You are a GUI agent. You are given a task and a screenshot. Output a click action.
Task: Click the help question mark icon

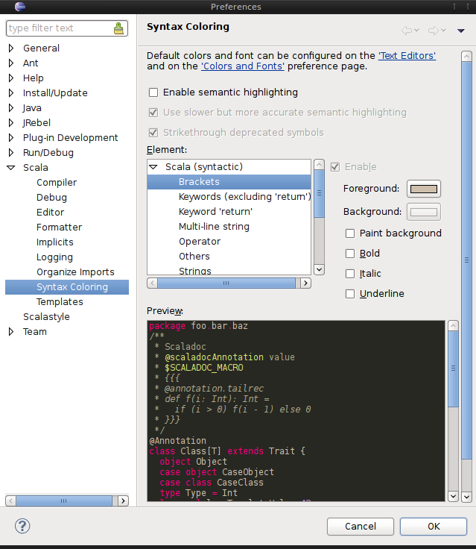pyautogui.click(x=22, y=526)
